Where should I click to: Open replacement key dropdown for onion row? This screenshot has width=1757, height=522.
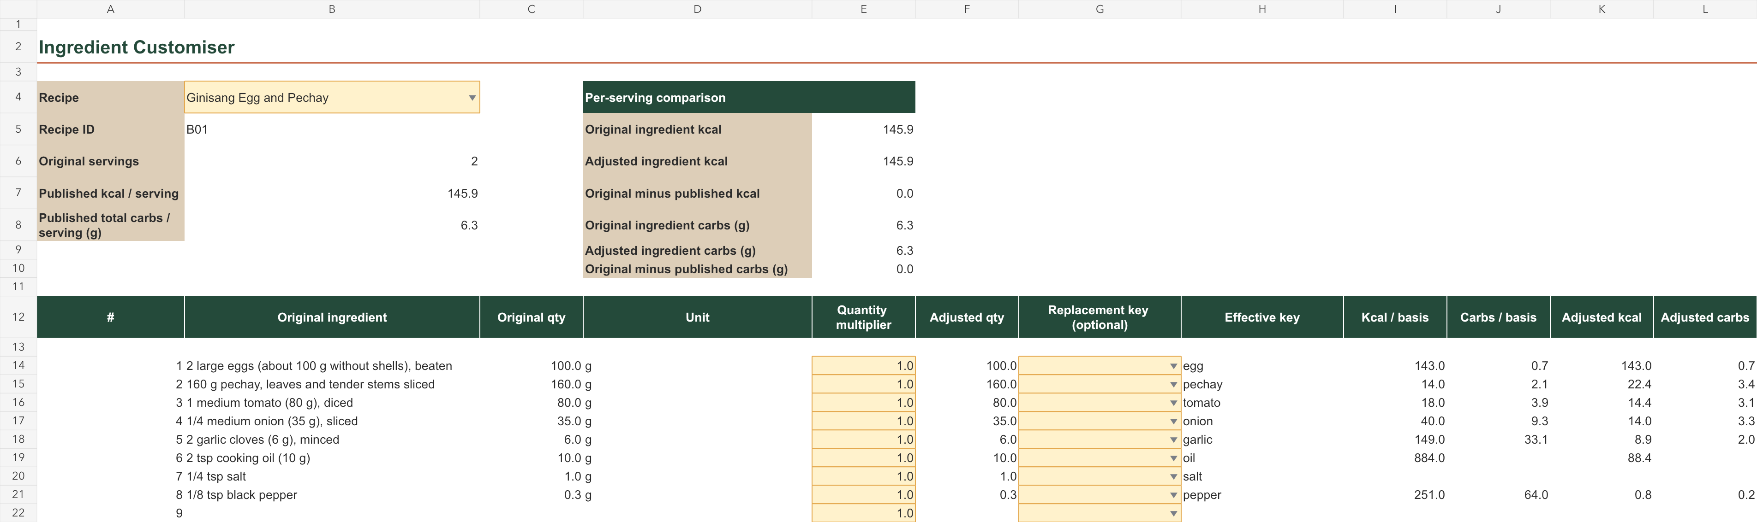[x=1173, y=421]
